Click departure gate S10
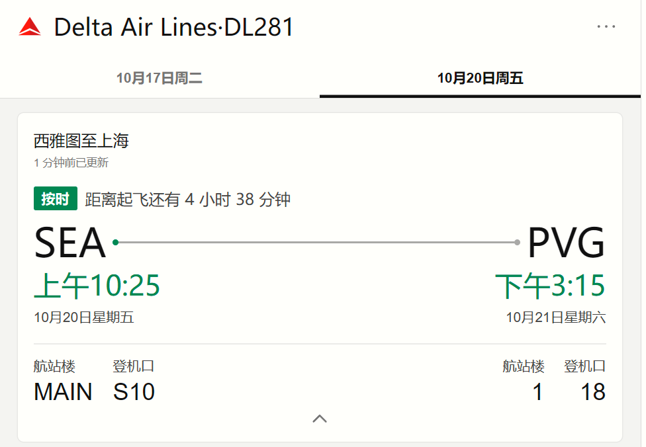The image size is (646, 447). [134, 391]
